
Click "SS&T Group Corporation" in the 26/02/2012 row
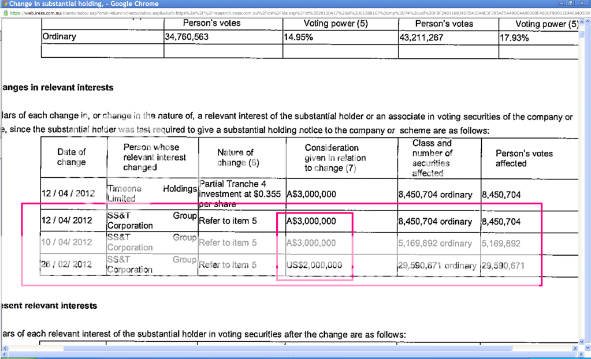tap(152, 264)
